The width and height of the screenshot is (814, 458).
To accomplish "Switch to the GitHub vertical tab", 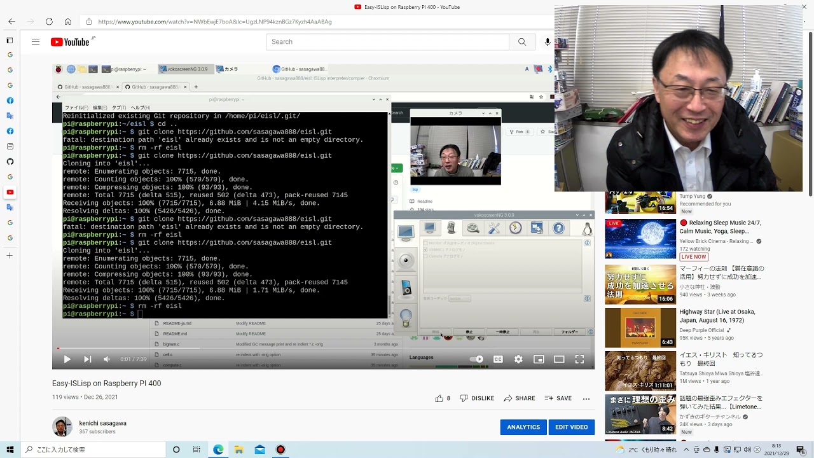I will (10, 162).
